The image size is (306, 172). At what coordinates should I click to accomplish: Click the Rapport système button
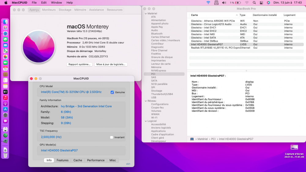(x=80, y=64)
